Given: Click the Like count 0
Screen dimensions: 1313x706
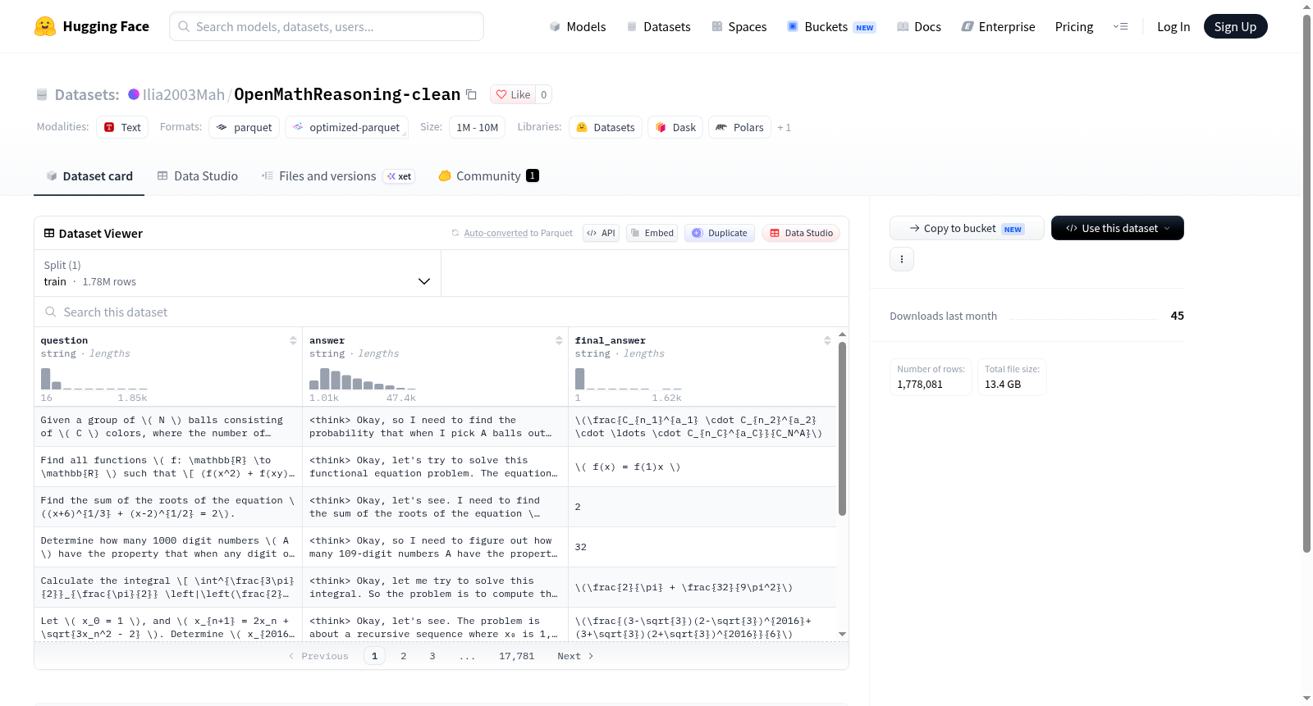Looking at the screenshot, I should (x=543, y=94).
